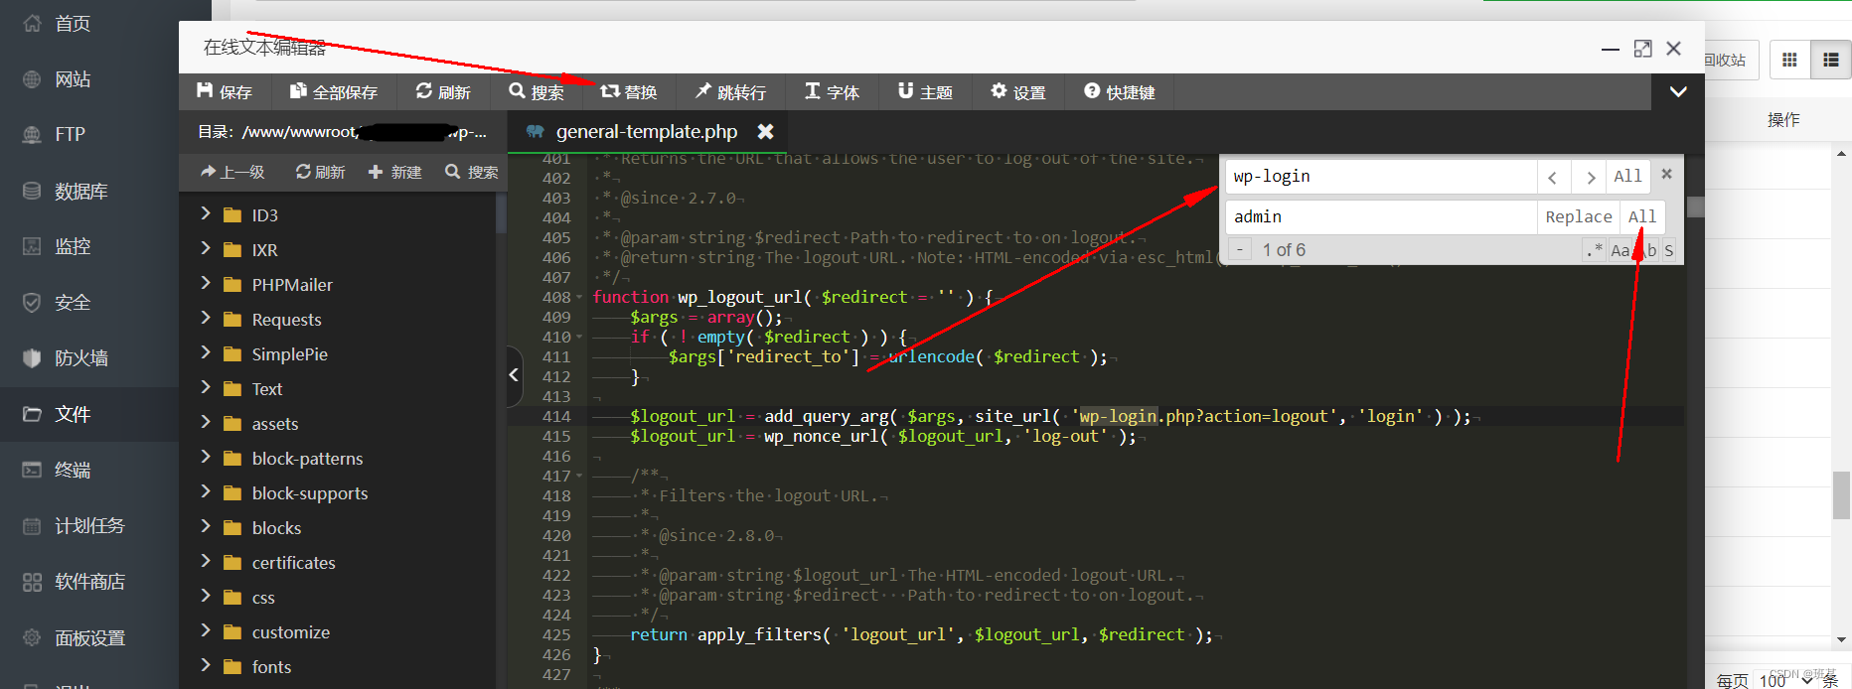Open 文件 (Files) in left sidebar
This screenshot has height=689, width=1852.
point(72,414)
